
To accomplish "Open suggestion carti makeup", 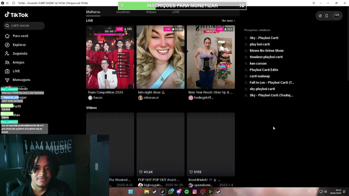I will tap(260, 76).
